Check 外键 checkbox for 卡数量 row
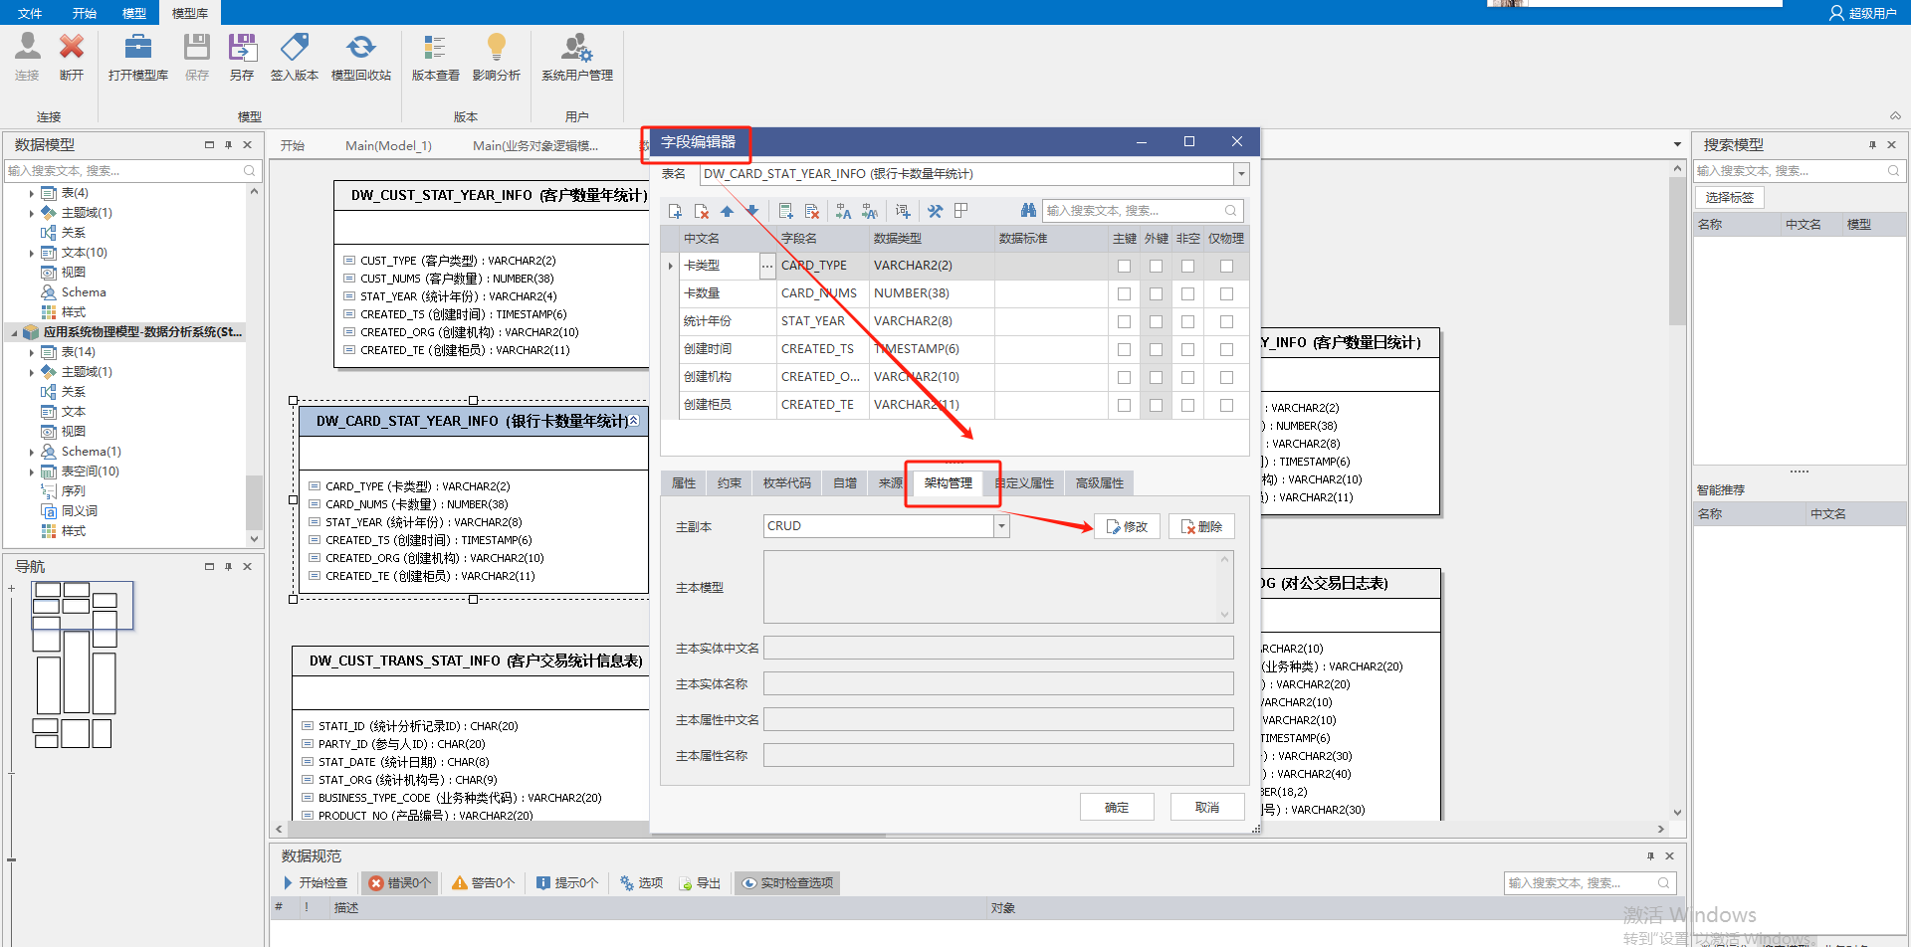The width and height of the screenshot is (1911, 947). pos(1156,293)
